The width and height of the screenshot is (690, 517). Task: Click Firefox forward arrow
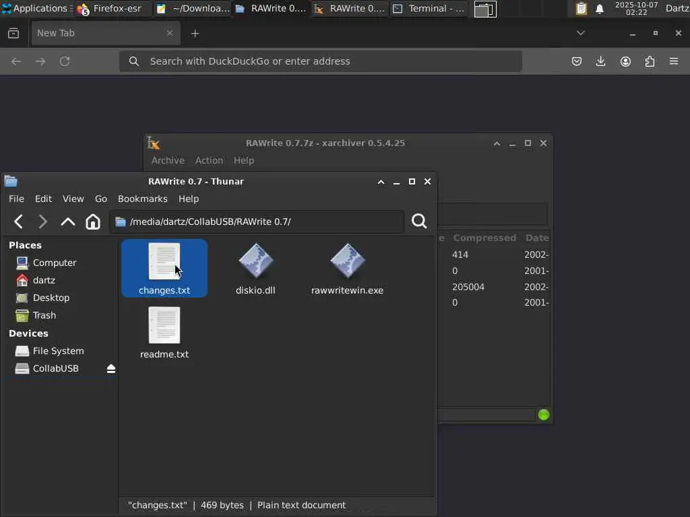(40, 61)
